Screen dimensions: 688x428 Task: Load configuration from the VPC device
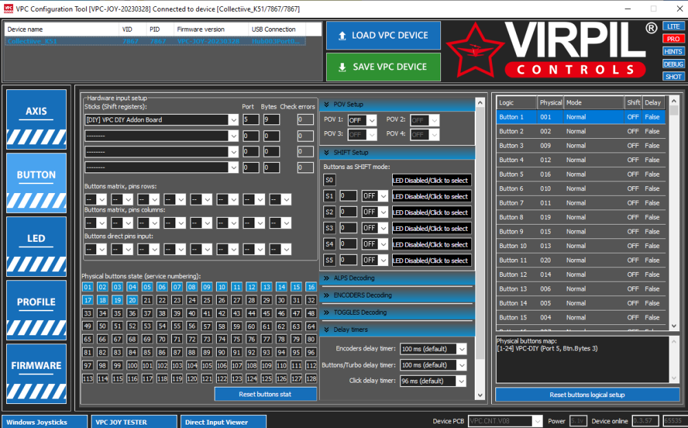tap(383, 35)
